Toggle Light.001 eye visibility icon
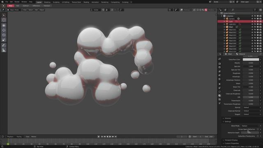263x148 pixels. (252, 24)
